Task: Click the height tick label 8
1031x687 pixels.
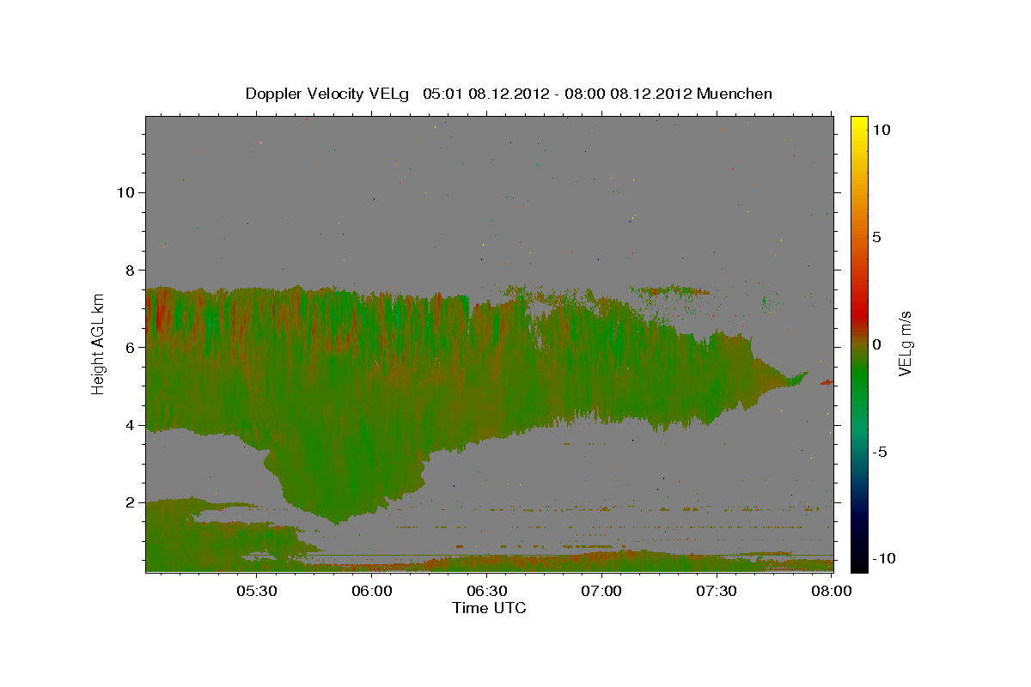Action: coord(131,270)
